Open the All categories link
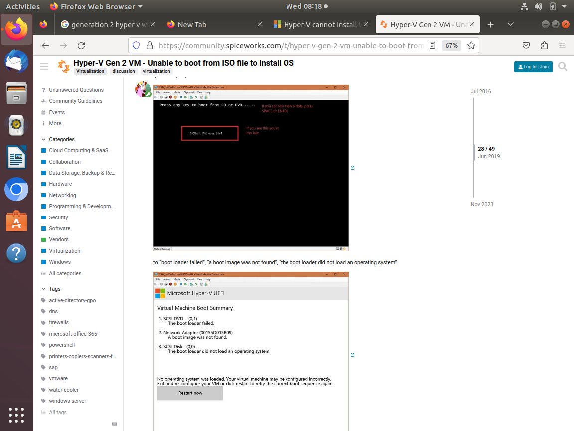 (65, 273)
